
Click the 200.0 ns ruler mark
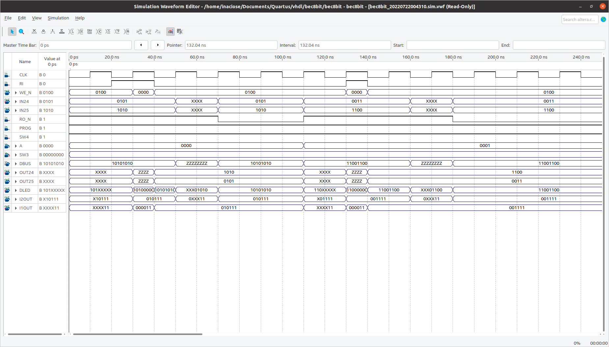coord(496,57)
